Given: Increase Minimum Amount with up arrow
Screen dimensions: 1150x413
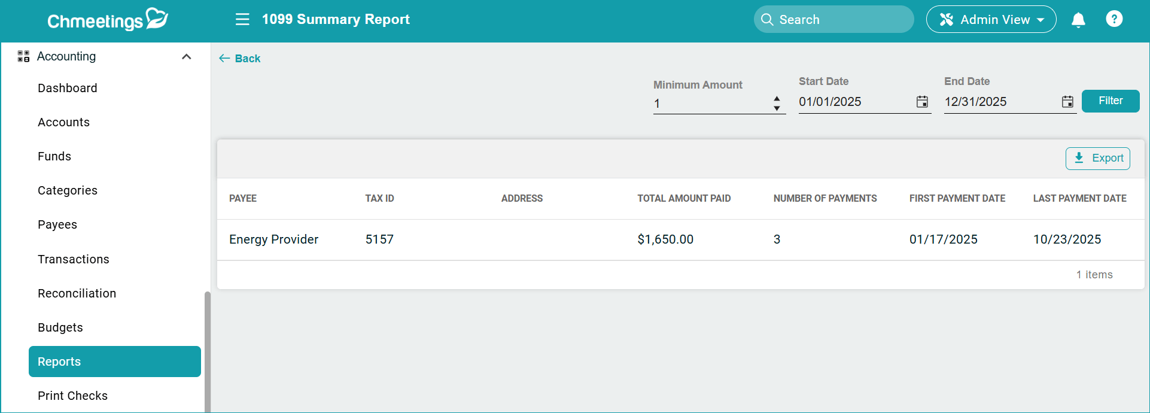Looking at the screenshot, I should tap(777, 99).
